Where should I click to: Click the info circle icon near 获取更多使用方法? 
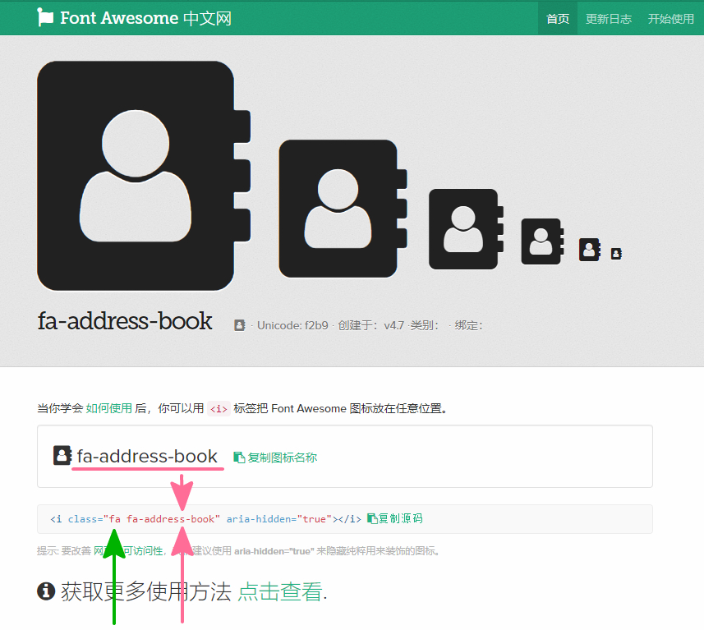tap(46, 591)
